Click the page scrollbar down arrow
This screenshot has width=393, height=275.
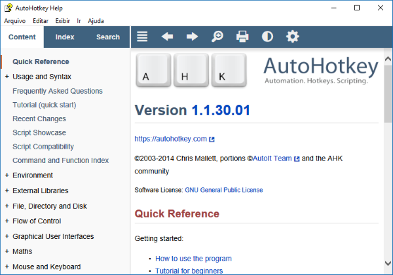388,263
